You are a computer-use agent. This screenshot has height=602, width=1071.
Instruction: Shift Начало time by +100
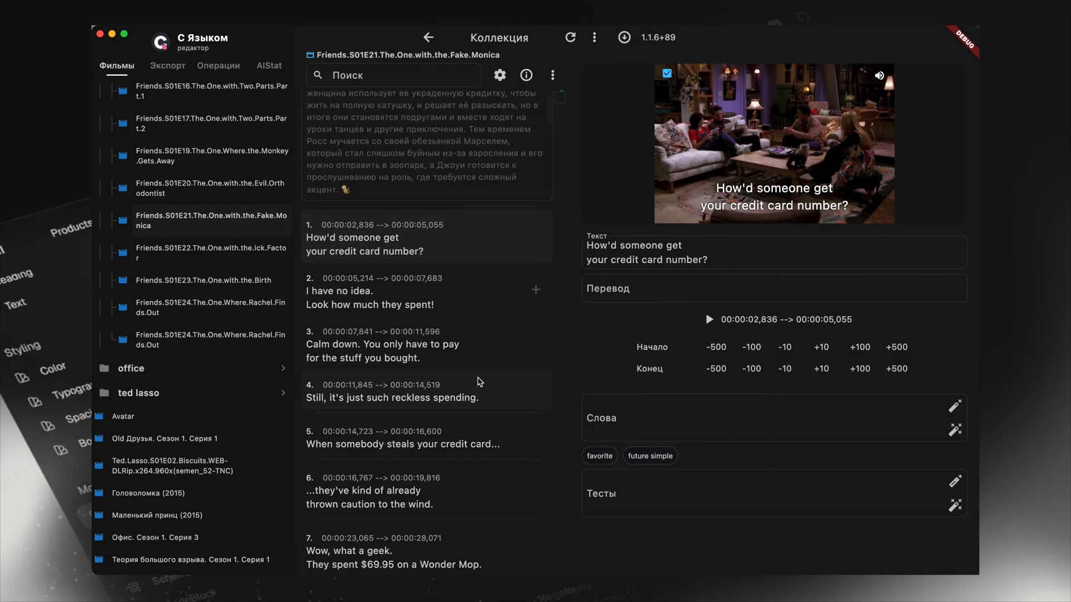(860, 347)
